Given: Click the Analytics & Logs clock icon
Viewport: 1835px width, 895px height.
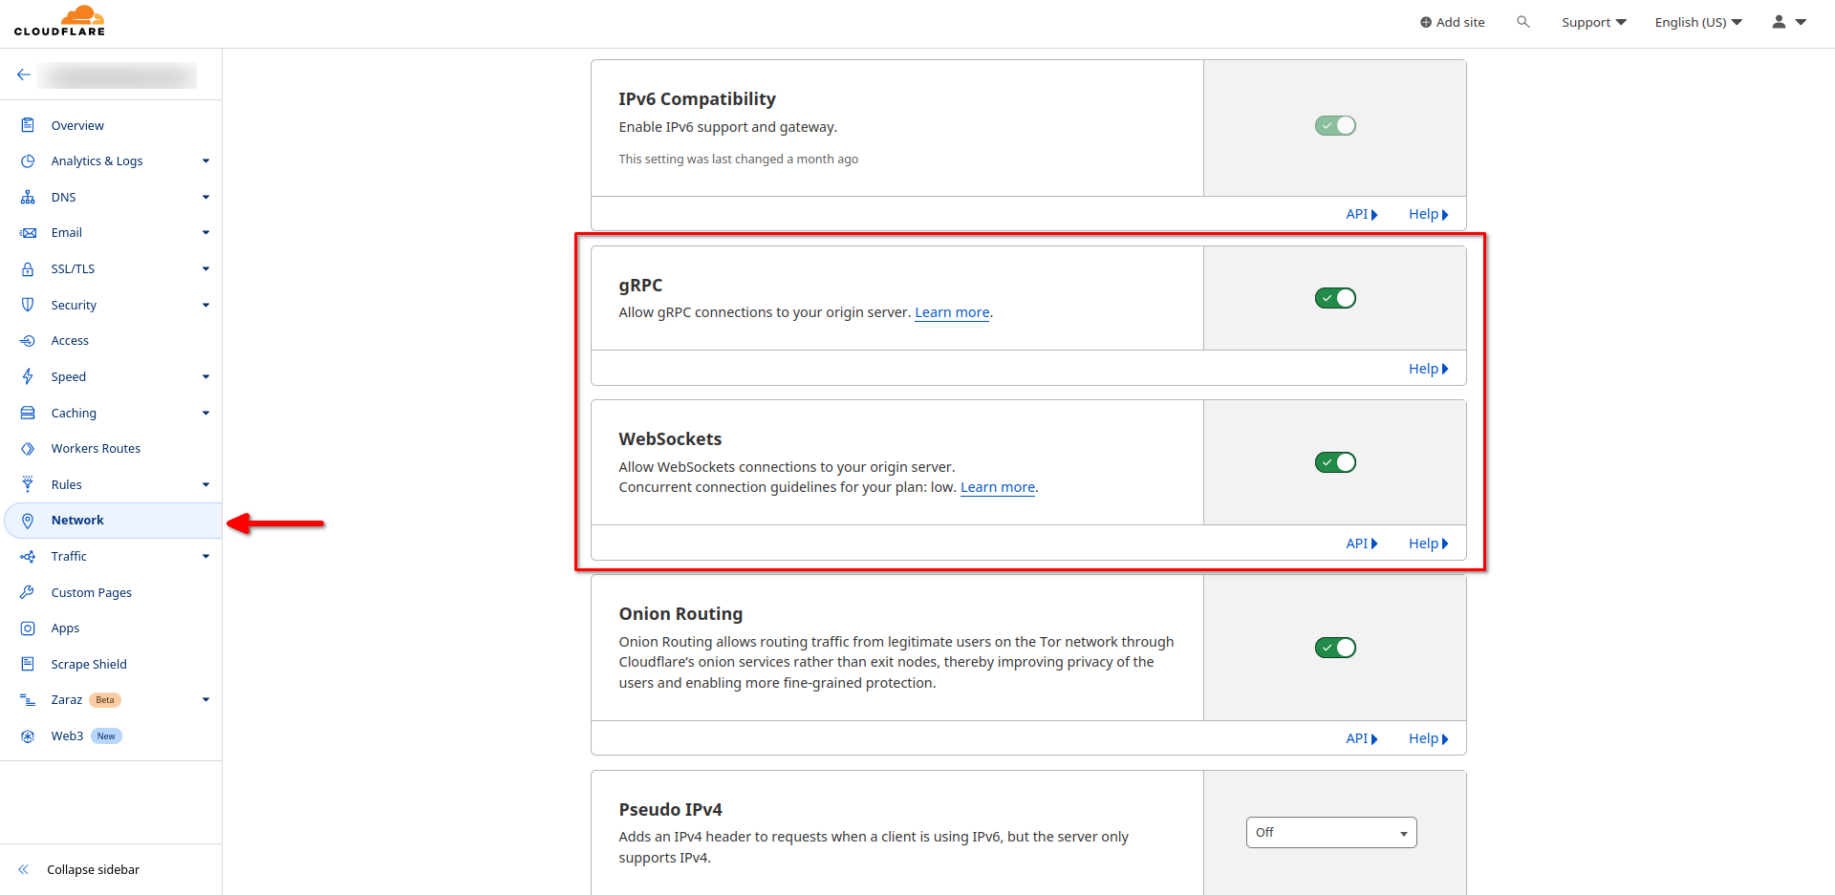Looking at the screenshot, I should [x=28, y=161].
